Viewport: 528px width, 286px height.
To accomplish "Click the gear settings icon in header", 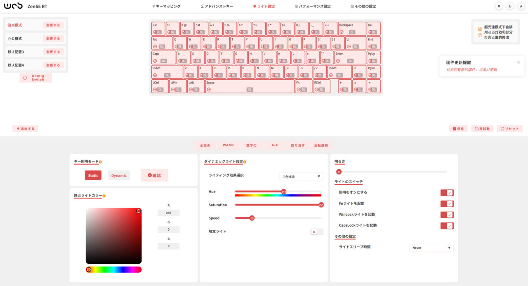I will click(x=499, y=6).
